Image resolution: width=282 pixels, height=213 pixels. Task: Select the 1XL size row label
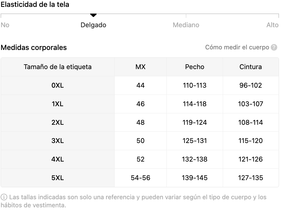[58, 104]
